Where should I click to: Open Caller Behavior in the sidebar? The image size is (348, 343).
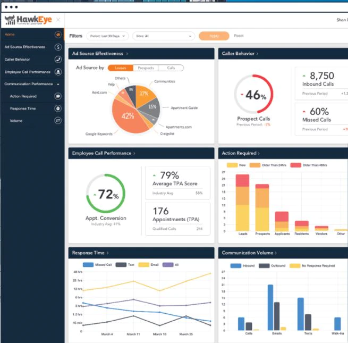tap(17, 60)
